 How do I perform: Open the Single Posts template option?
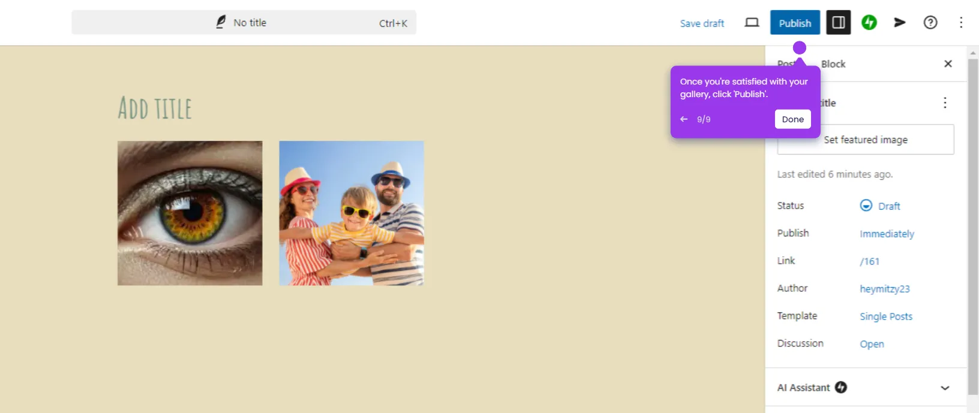point(886,316)
